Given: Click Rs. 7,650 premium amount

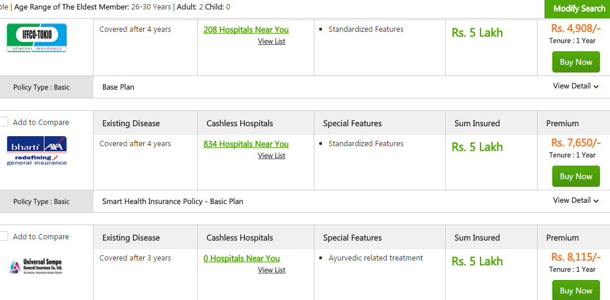Looking at the screenshot, I should [575, 143].
